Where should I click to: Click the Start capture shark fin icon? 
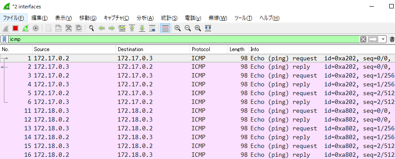6,28
